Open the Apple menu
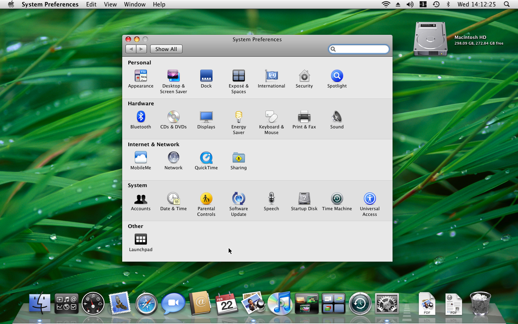Image resolution: width=518 pixels, height=324 pixels. [x=11, y=4]
